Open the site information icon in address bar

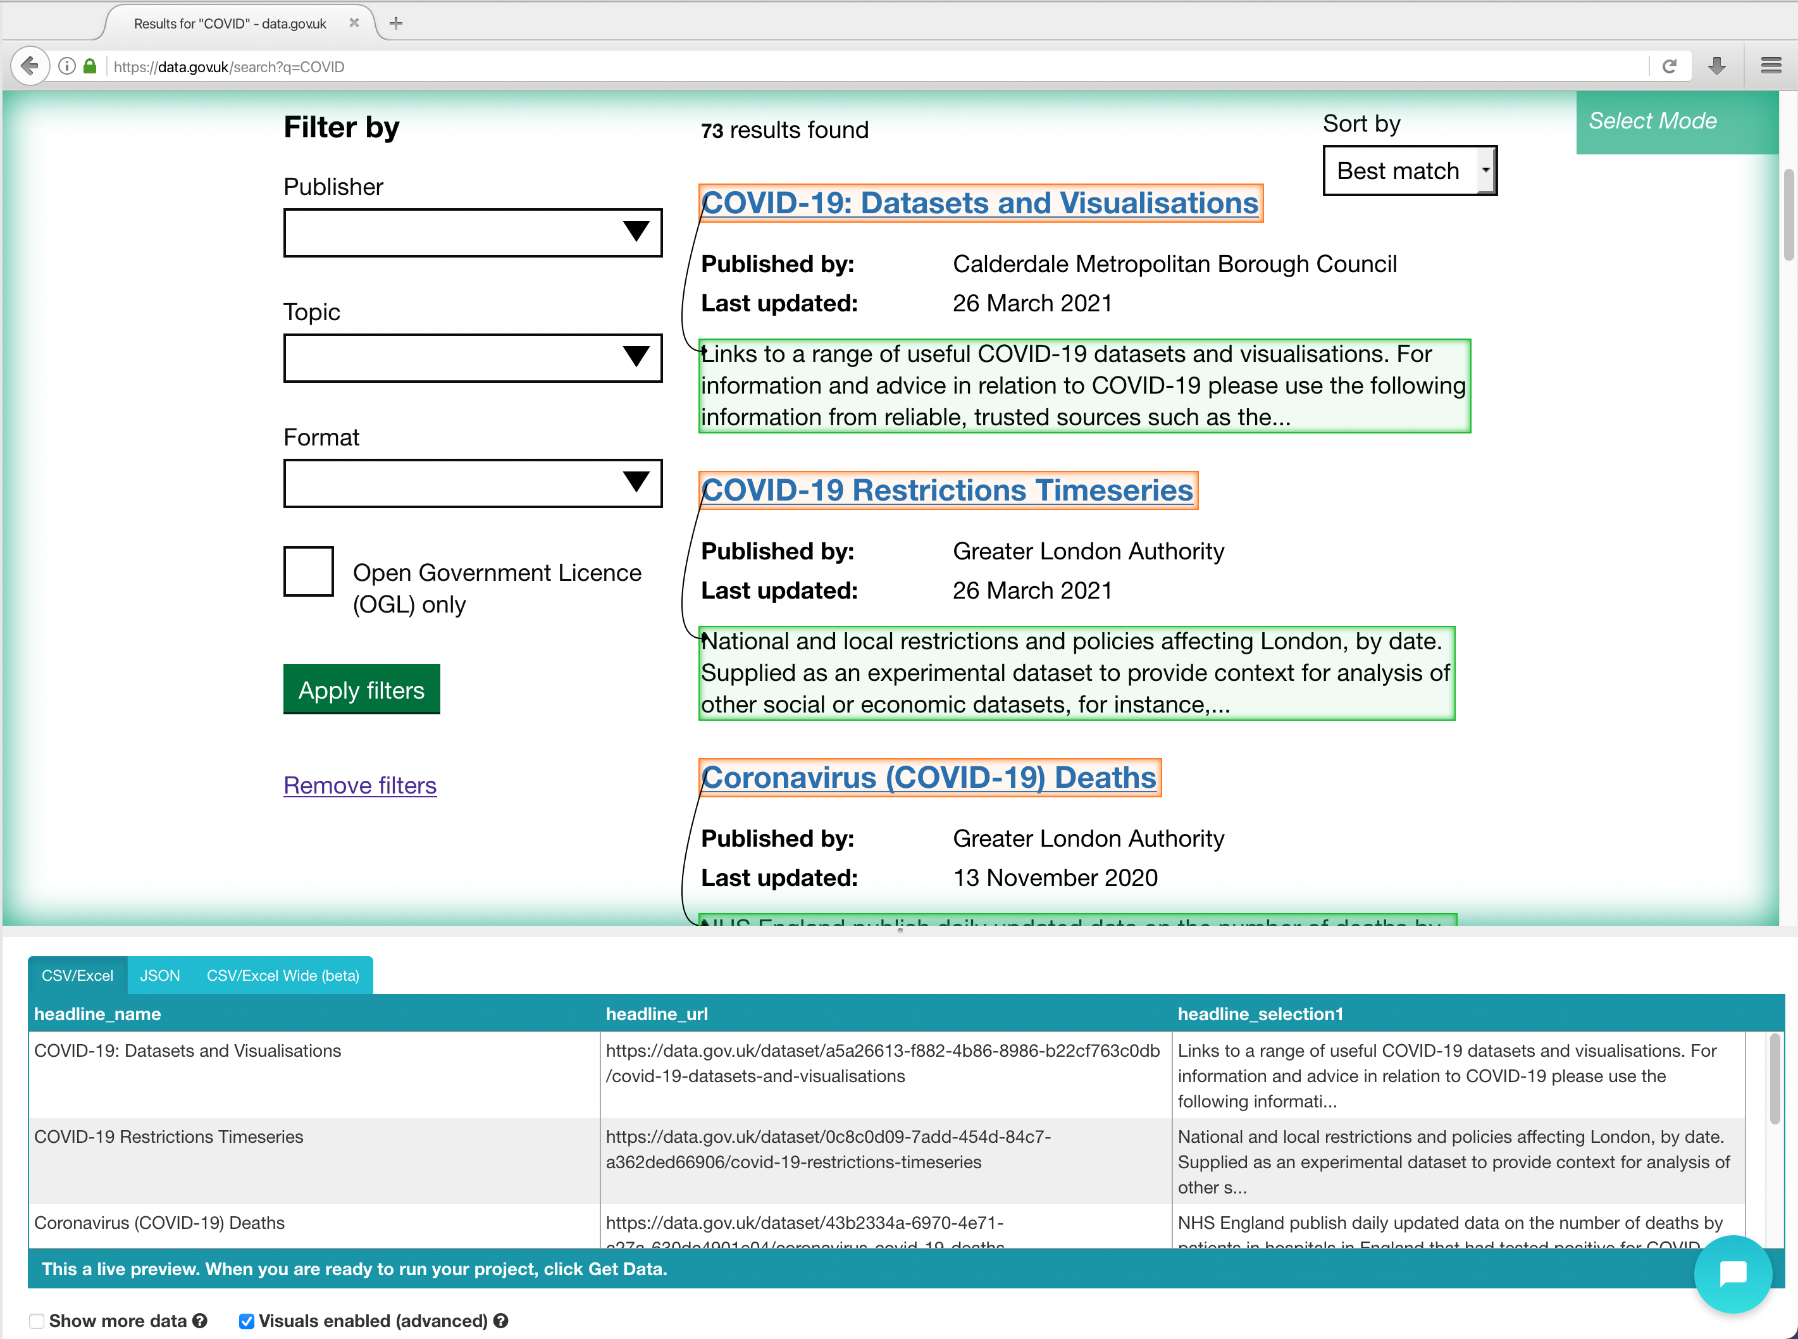[x=67, y=66]
